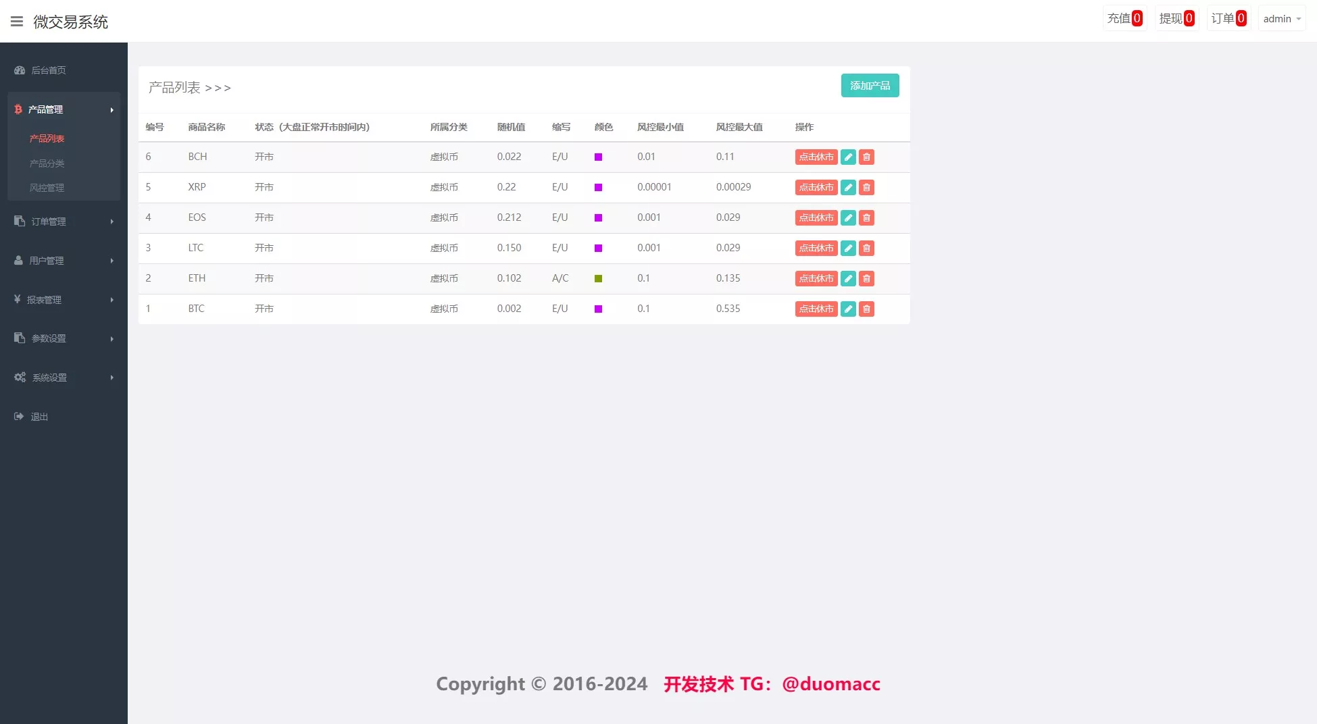This screenshot has width=1317, height=724.
Task: Delete the LTC product via trash icon
Action: [866, 249]
